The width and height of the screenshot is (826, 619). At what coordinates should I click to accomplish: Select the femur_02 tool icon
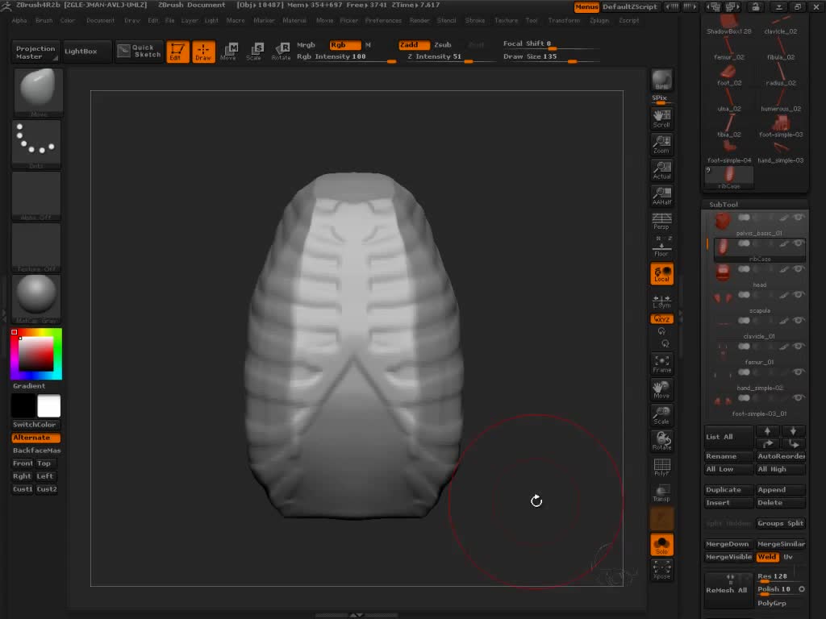coord(729,49)
